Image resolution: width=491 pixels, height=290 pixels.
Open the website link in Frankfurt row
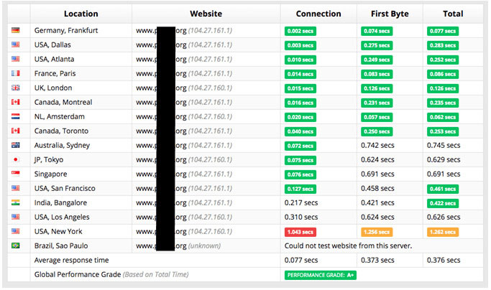[184, 30]
